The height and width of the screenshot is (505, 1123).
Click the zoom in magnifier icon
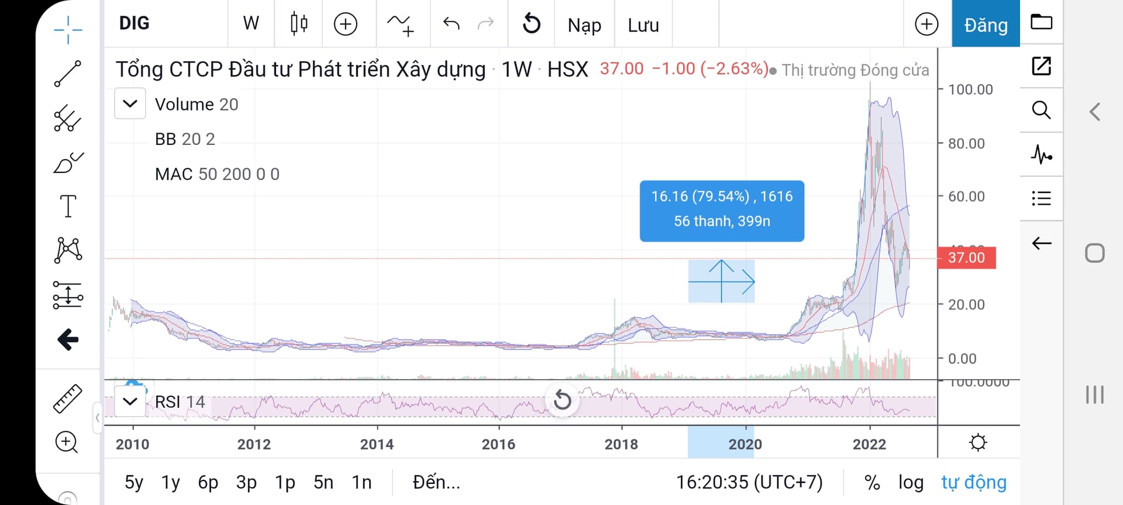click(67, 442)
